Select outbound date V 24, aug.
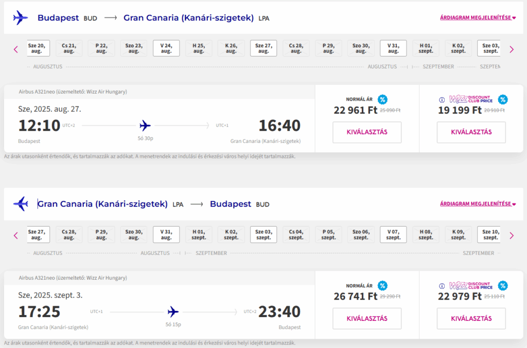Viewport: 527px width, 348px height. pos(166,48)
